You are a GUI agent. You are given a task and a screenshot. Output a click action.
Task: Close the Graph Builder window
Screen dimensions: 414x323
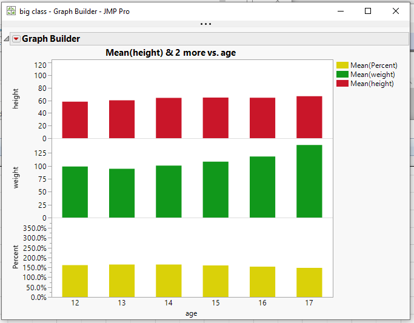[396, 11]
